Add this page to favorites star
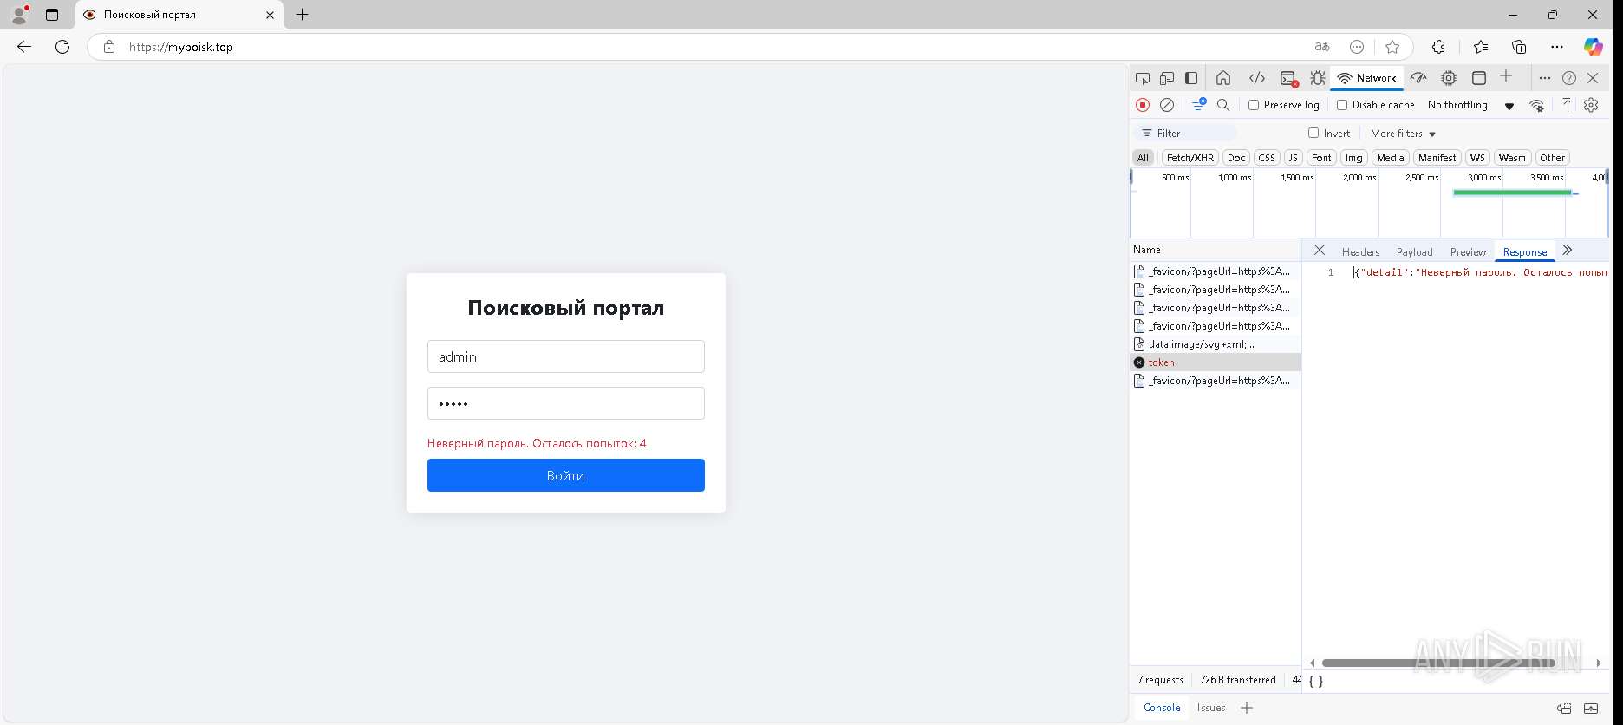This screenshot has width=1623, height=725. click(1392, 47)
